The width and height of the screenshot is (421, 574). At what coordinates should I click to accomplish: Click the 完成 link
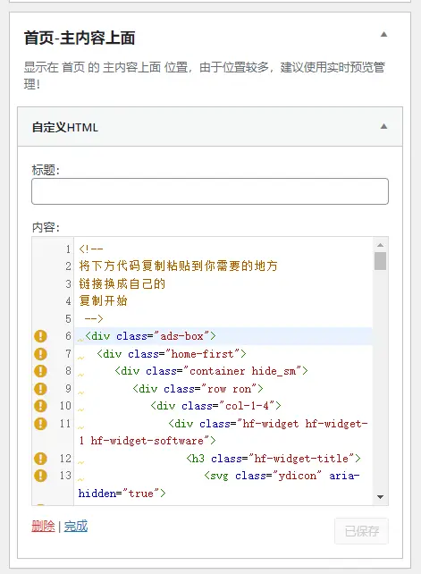pyautogui.click(x=76, y=527)
